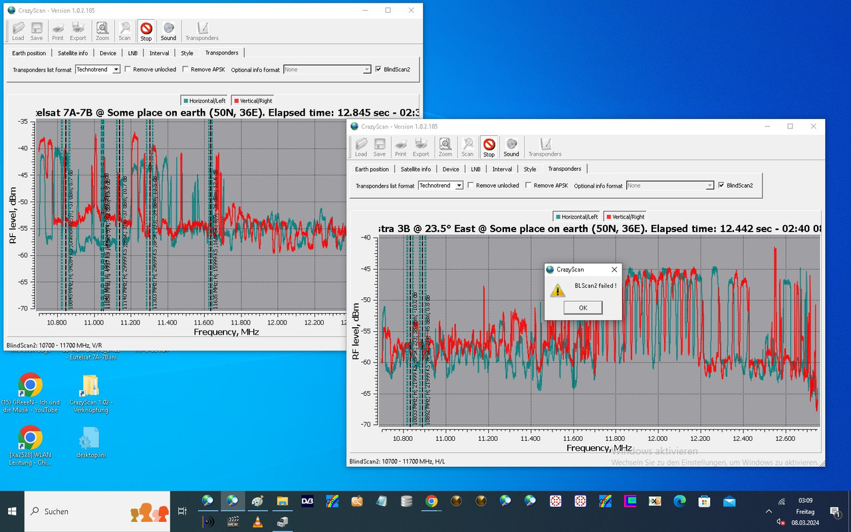Click Zoom tool in Astra 3B window
The width and height of the screenshot is (851, 532).
445,147
